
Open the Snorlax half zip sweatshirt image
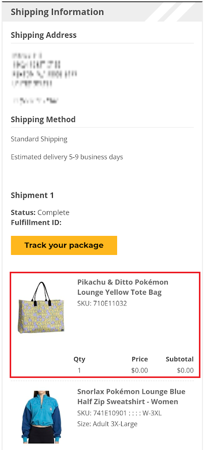click(x=41, y=417)
